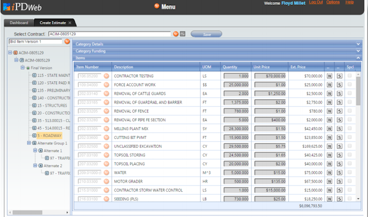Select 5 - ROADWAY in the tree
The image size is (368, 217).
pos(49,136)
